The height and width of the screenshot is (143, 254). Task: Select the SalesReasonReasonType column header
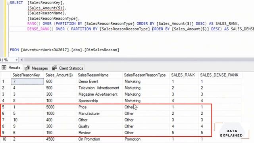click(146, 75)
